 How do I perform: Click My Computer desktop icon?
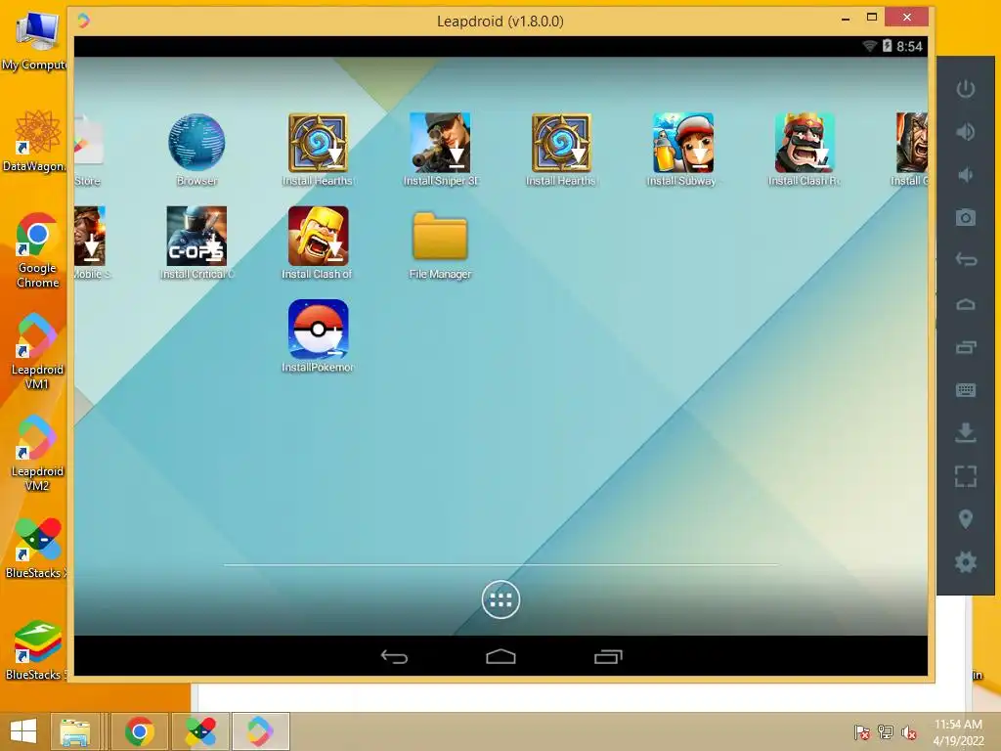(x=35, y=41)
